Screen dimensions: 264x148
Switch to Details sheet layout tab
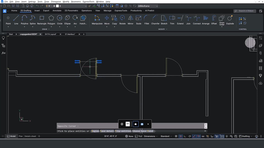[30, 136]
